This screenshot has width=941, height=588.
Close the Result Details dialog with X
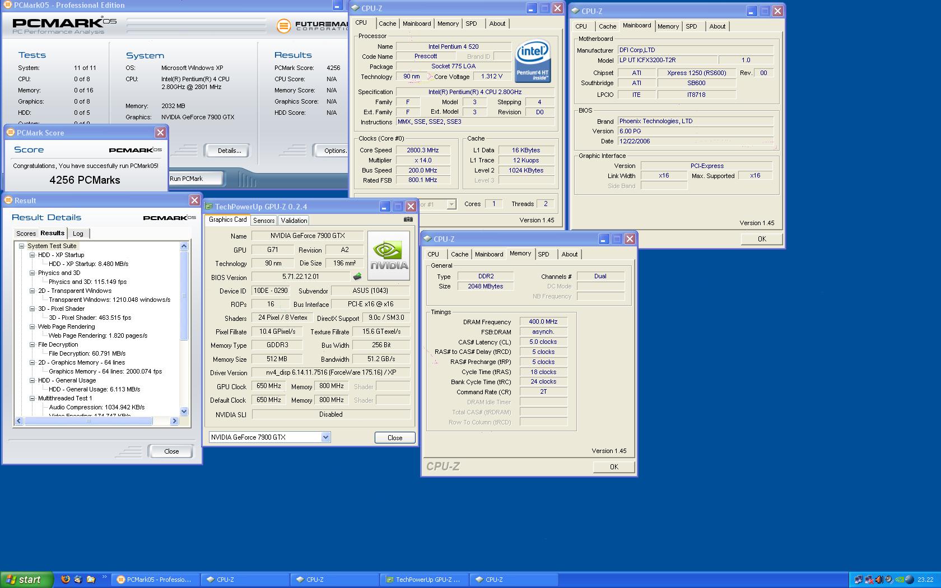tap(194, 200)
